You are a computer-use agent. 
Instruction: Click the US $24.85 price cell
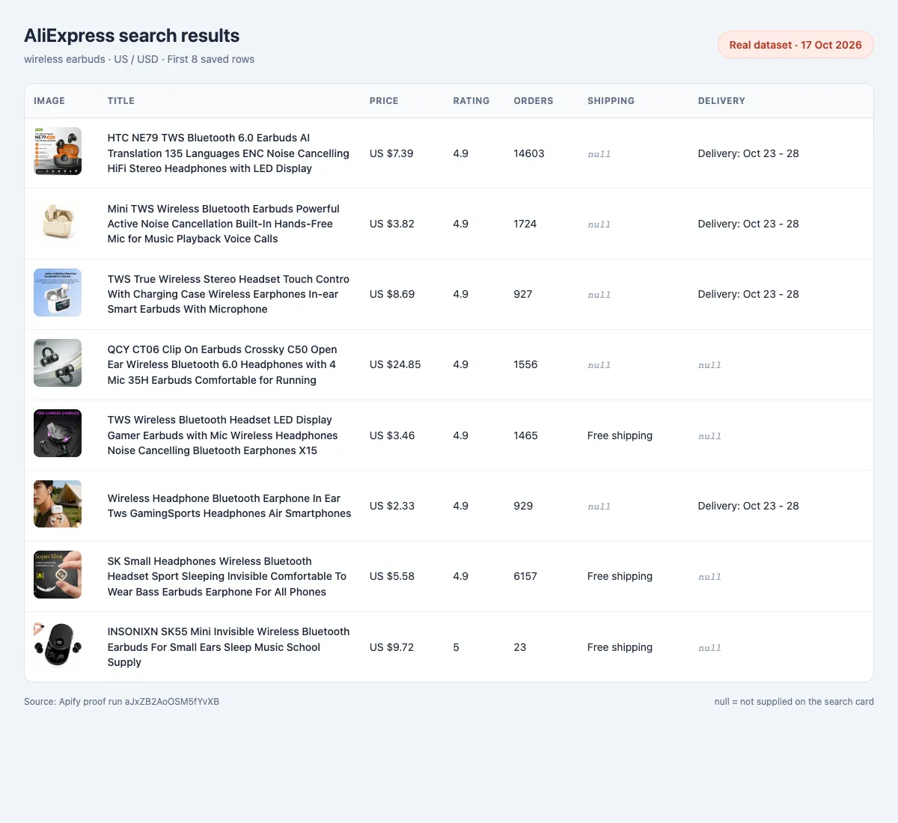point(395,364)
